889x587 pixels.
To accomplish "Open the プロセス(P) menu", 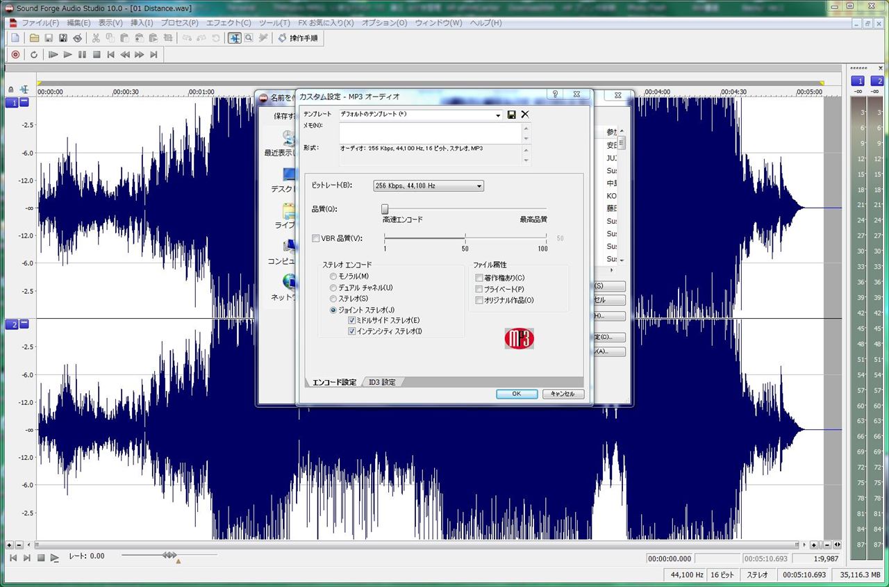I will point(180,23).
